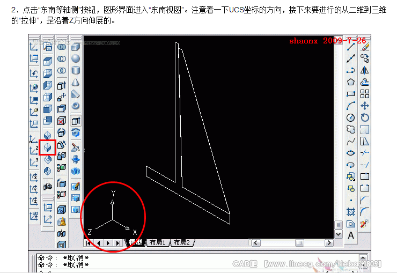
Task: Pick the Move tool with four arrows
Action: tap(365, 106)
